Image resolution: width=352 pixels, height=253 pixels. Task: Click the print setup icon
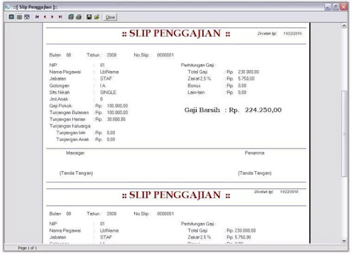coord(71,17)
